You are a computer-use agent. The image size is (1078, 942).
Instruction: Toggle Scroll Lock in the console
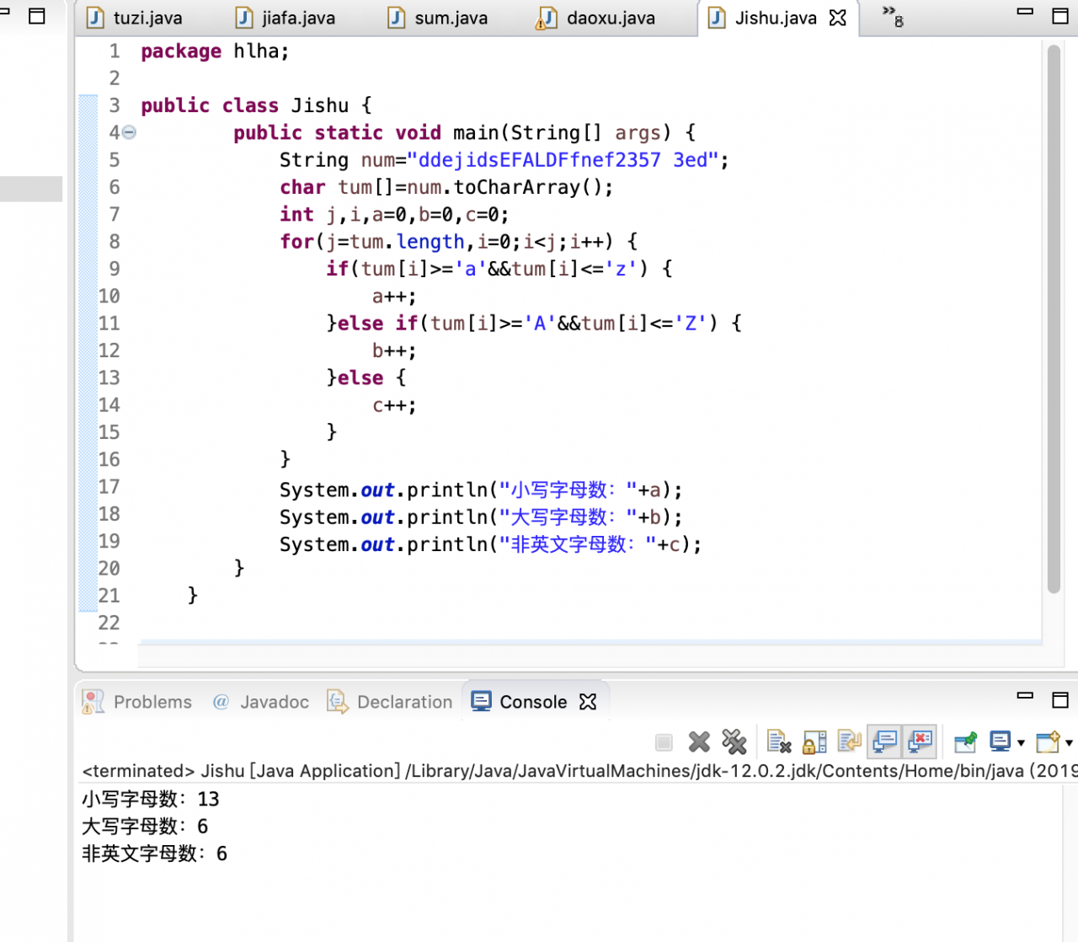[x=814, y=742]
